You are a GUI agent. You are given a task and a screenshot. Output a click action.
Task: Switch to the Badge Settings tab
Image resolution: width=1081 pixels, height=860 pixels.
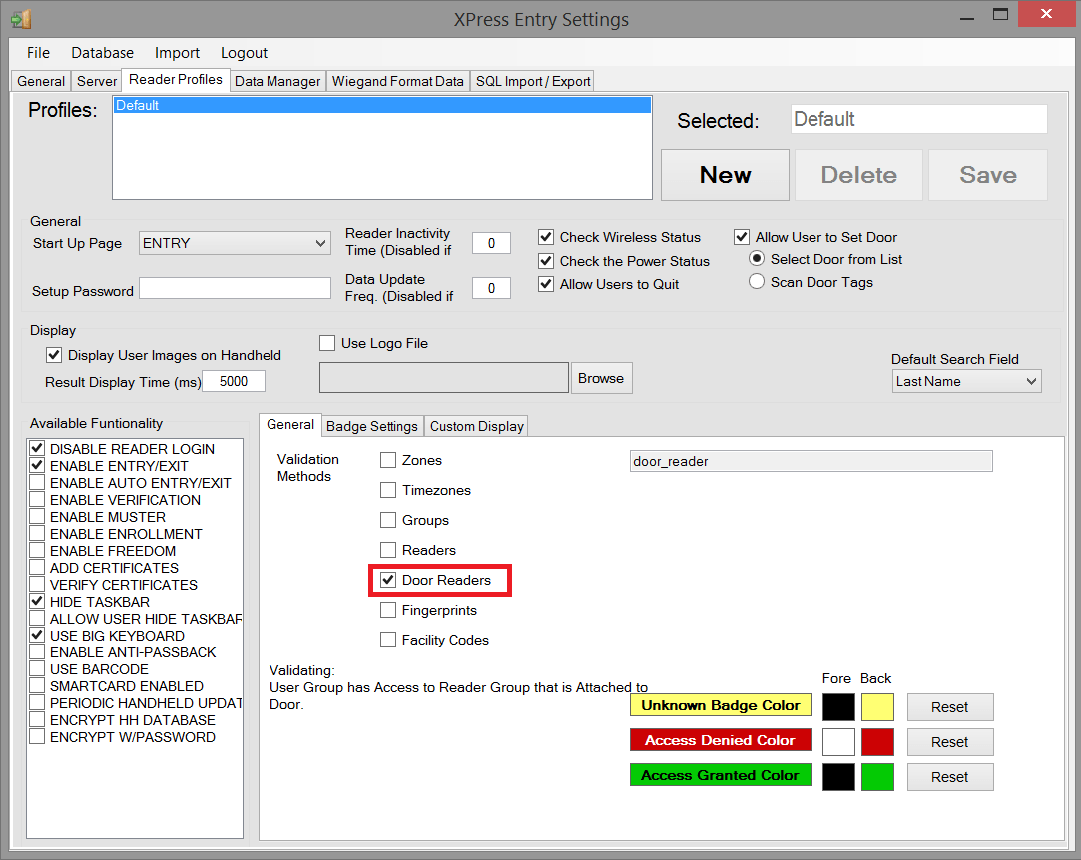(371, 427)
